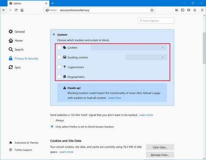Image resolution: width=206 pixels, height=160 pixels.
Task: Click the page vertical scrollbar thumb
Action: pos(204,48)
